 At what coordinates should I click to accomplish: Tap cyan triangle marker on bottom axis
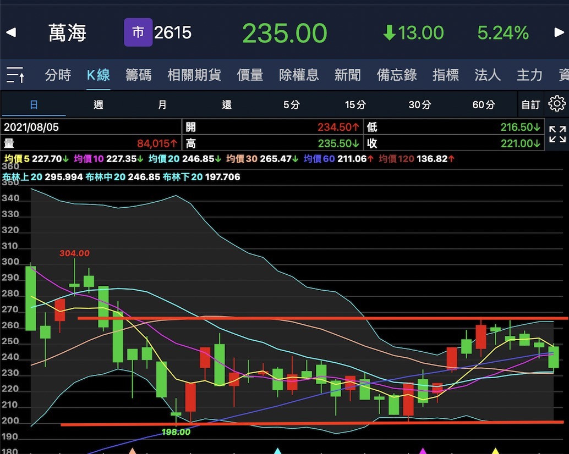277,451
